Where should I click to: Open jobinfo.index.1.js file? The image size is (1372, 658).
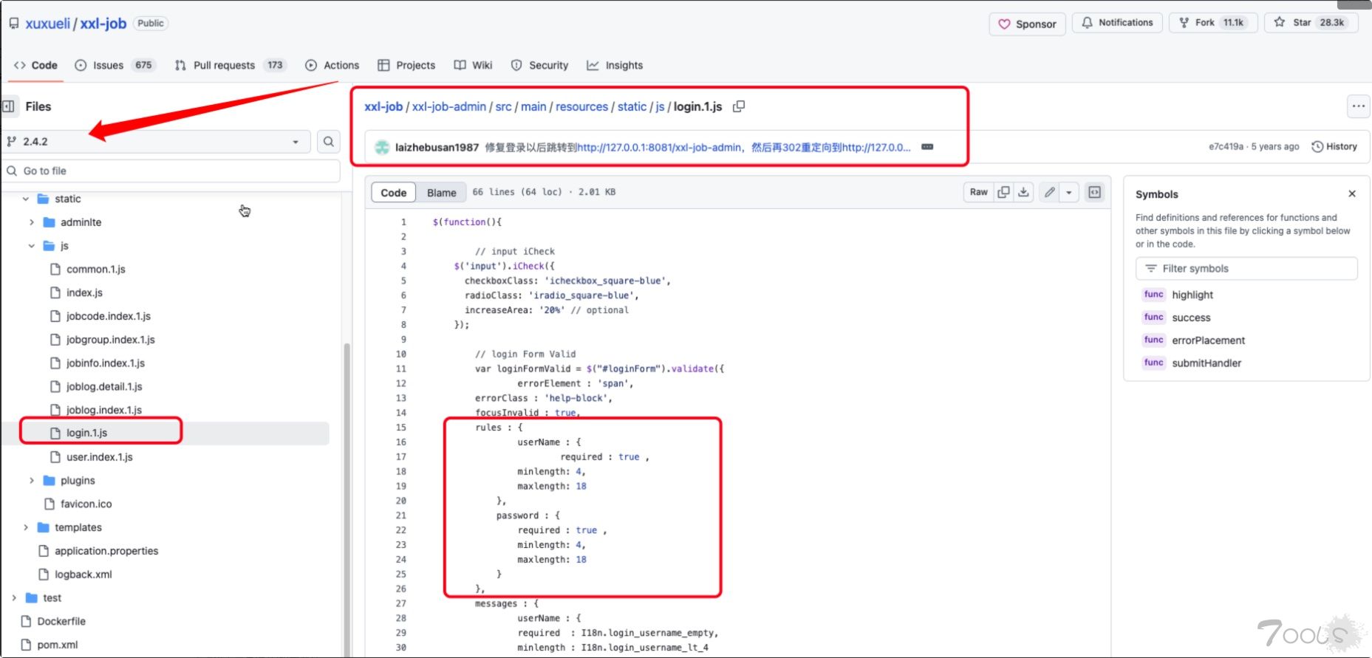[x=106, y=363]
